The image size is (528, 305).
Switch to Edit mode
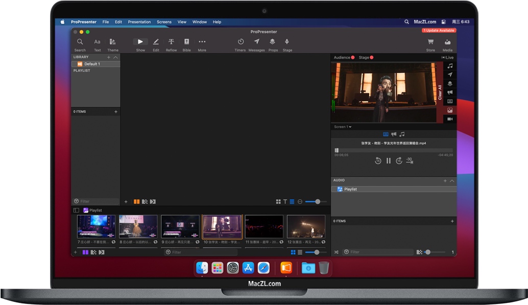point(156,45)
